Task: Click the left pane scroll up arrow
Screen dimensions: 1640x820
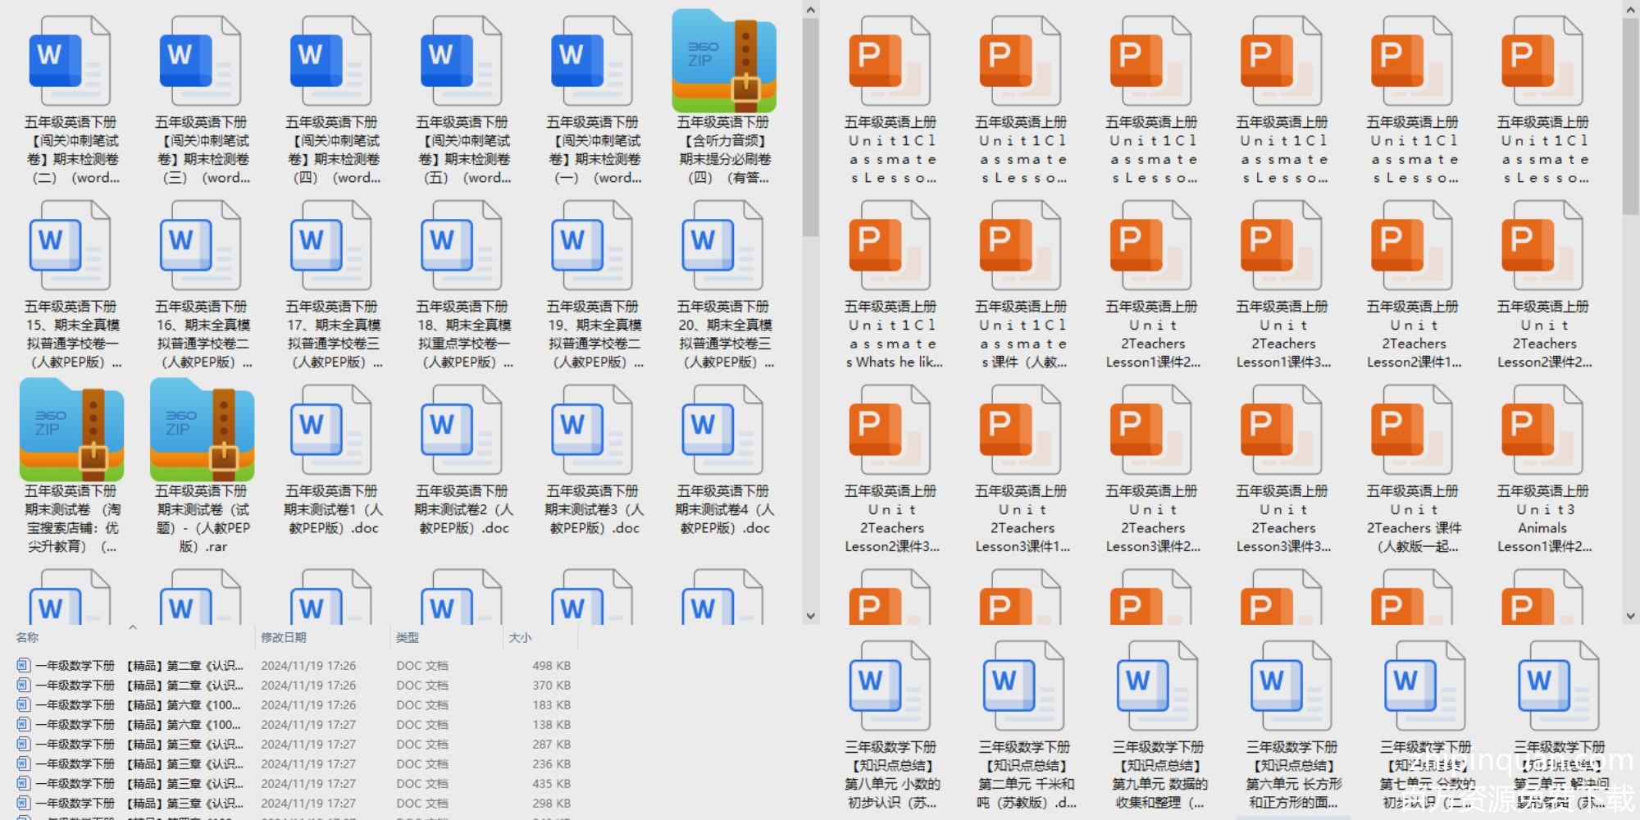Action: coord(810,10)
